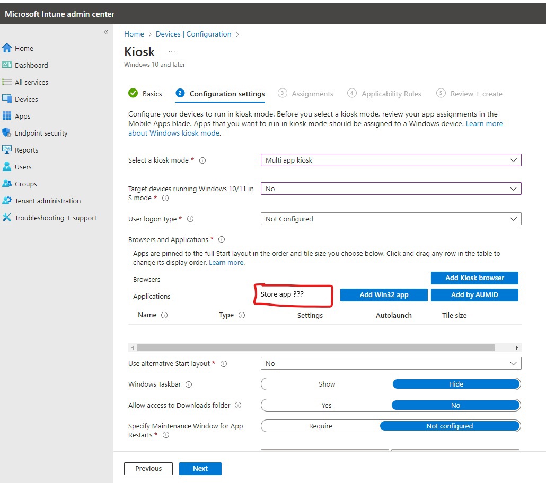The image size is (546, 483).
Task: Collapse the sidebar with double-chevron icon
Action: pos(106,32)
